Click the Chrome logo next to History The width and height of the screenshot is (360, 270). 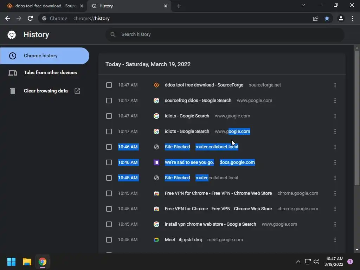[12, 35]
